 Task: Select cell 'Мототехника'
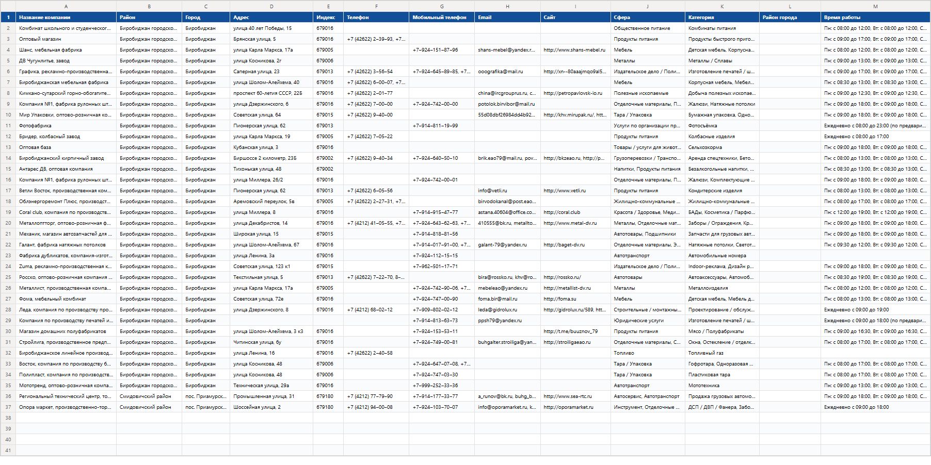tap(722, 386)
